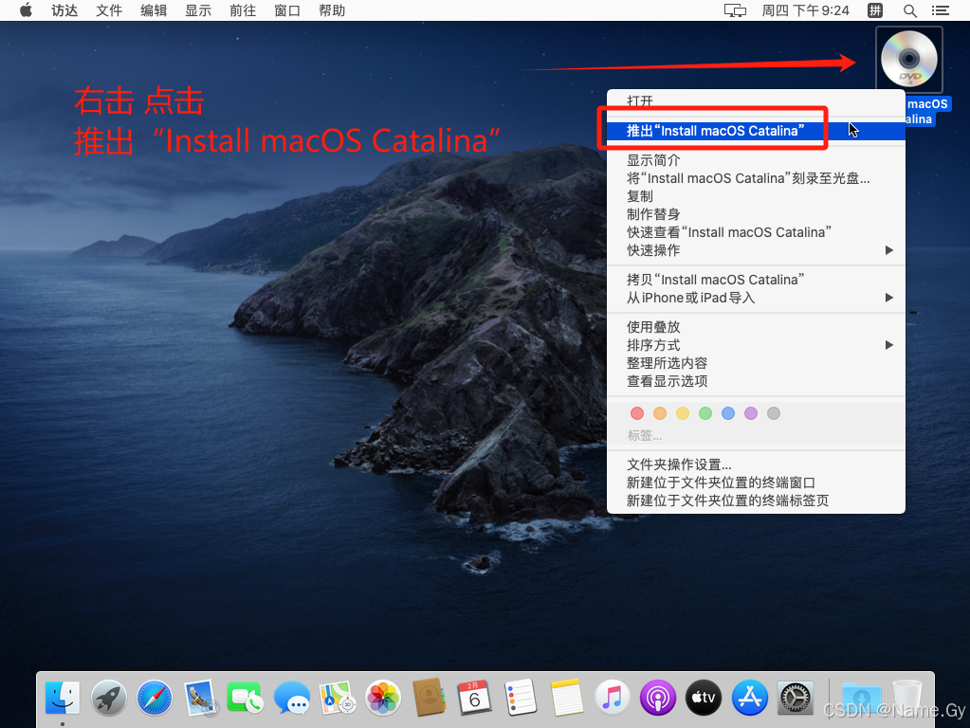Choose 制作替身 in context menu
This screenshot has height=728, width=970.
[756, 214]
